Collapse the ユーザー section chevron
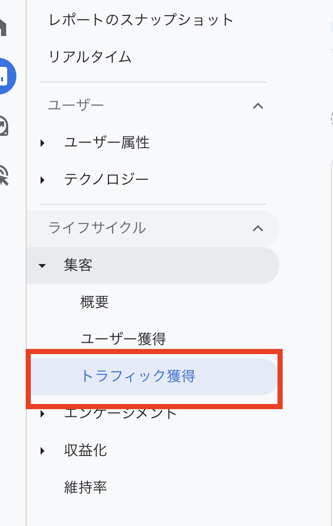This screenshot has height=526, width=333. (257, 106)
